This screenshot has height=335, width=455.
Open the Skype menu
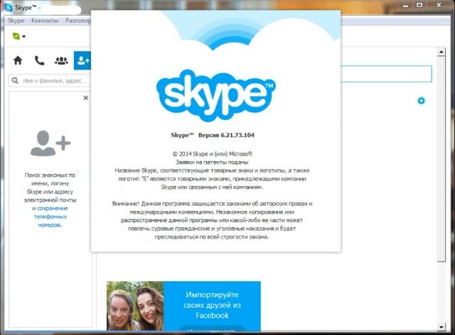[x=16, y=21]
